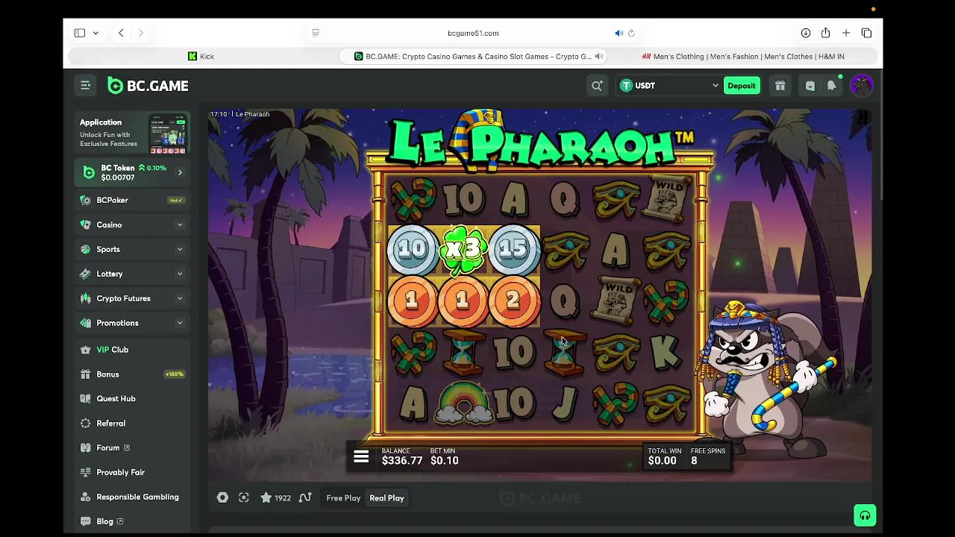Click the Promotions gift icon in sidebar
The height and width of the screenshot is (537, 955).
pos(86,323)
